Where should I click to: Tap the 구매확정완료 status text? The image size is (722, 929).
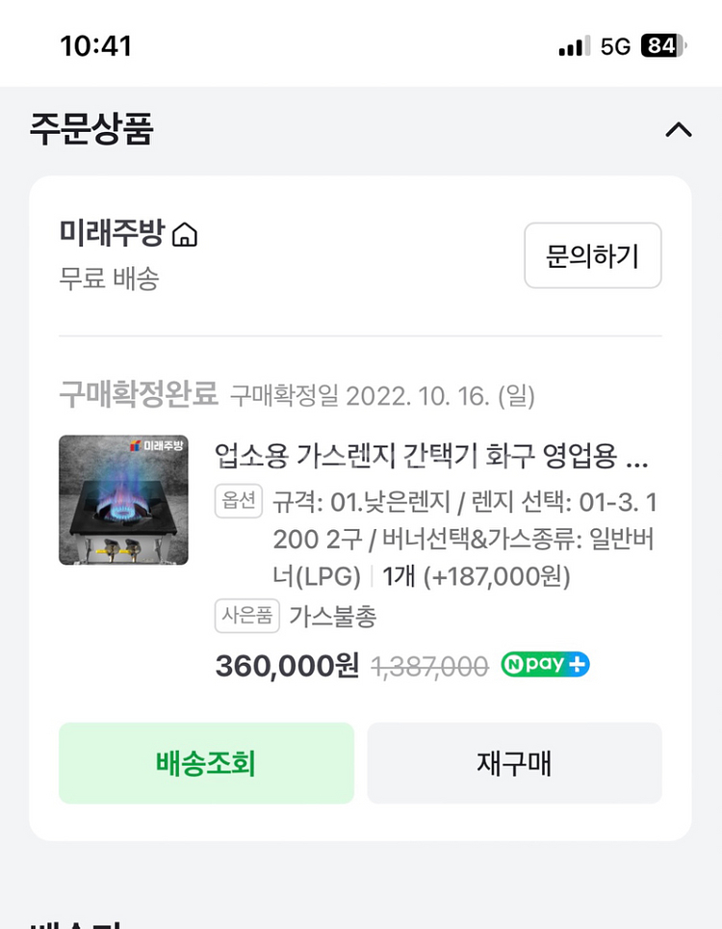[x=140, y=394]
